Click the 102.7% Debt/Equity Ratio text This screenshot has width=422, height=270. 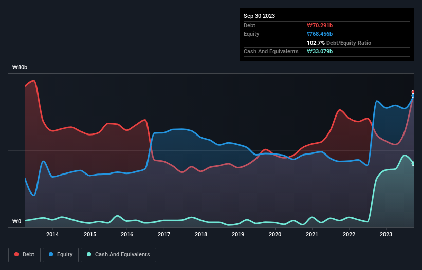[339, 43]
